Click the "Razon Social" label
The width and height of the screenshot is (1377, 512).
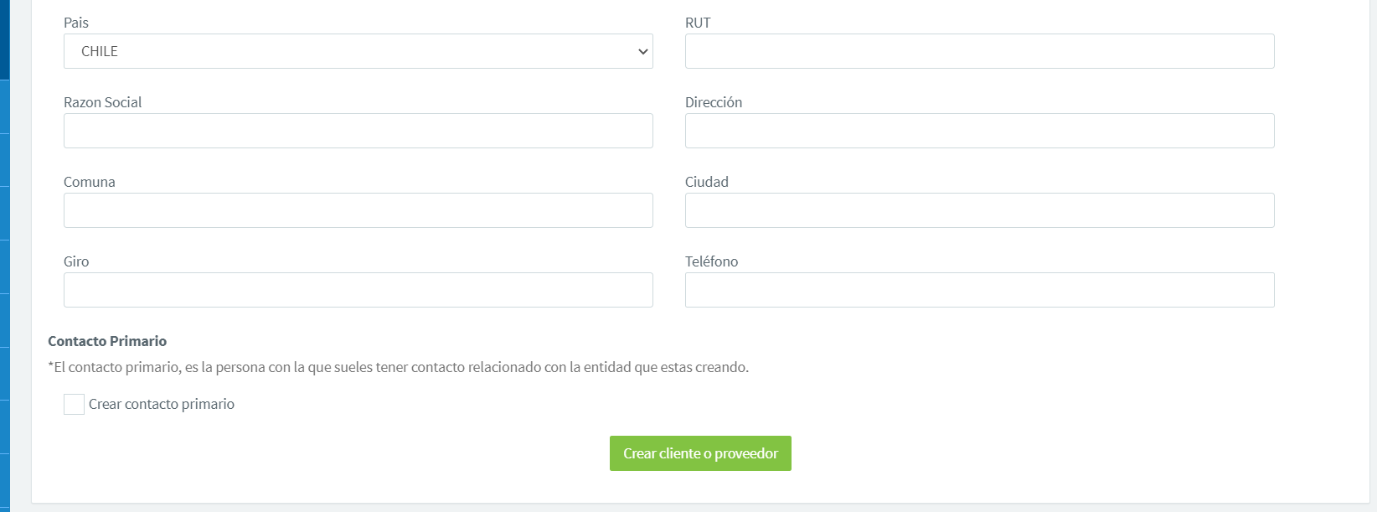(103, 102)
